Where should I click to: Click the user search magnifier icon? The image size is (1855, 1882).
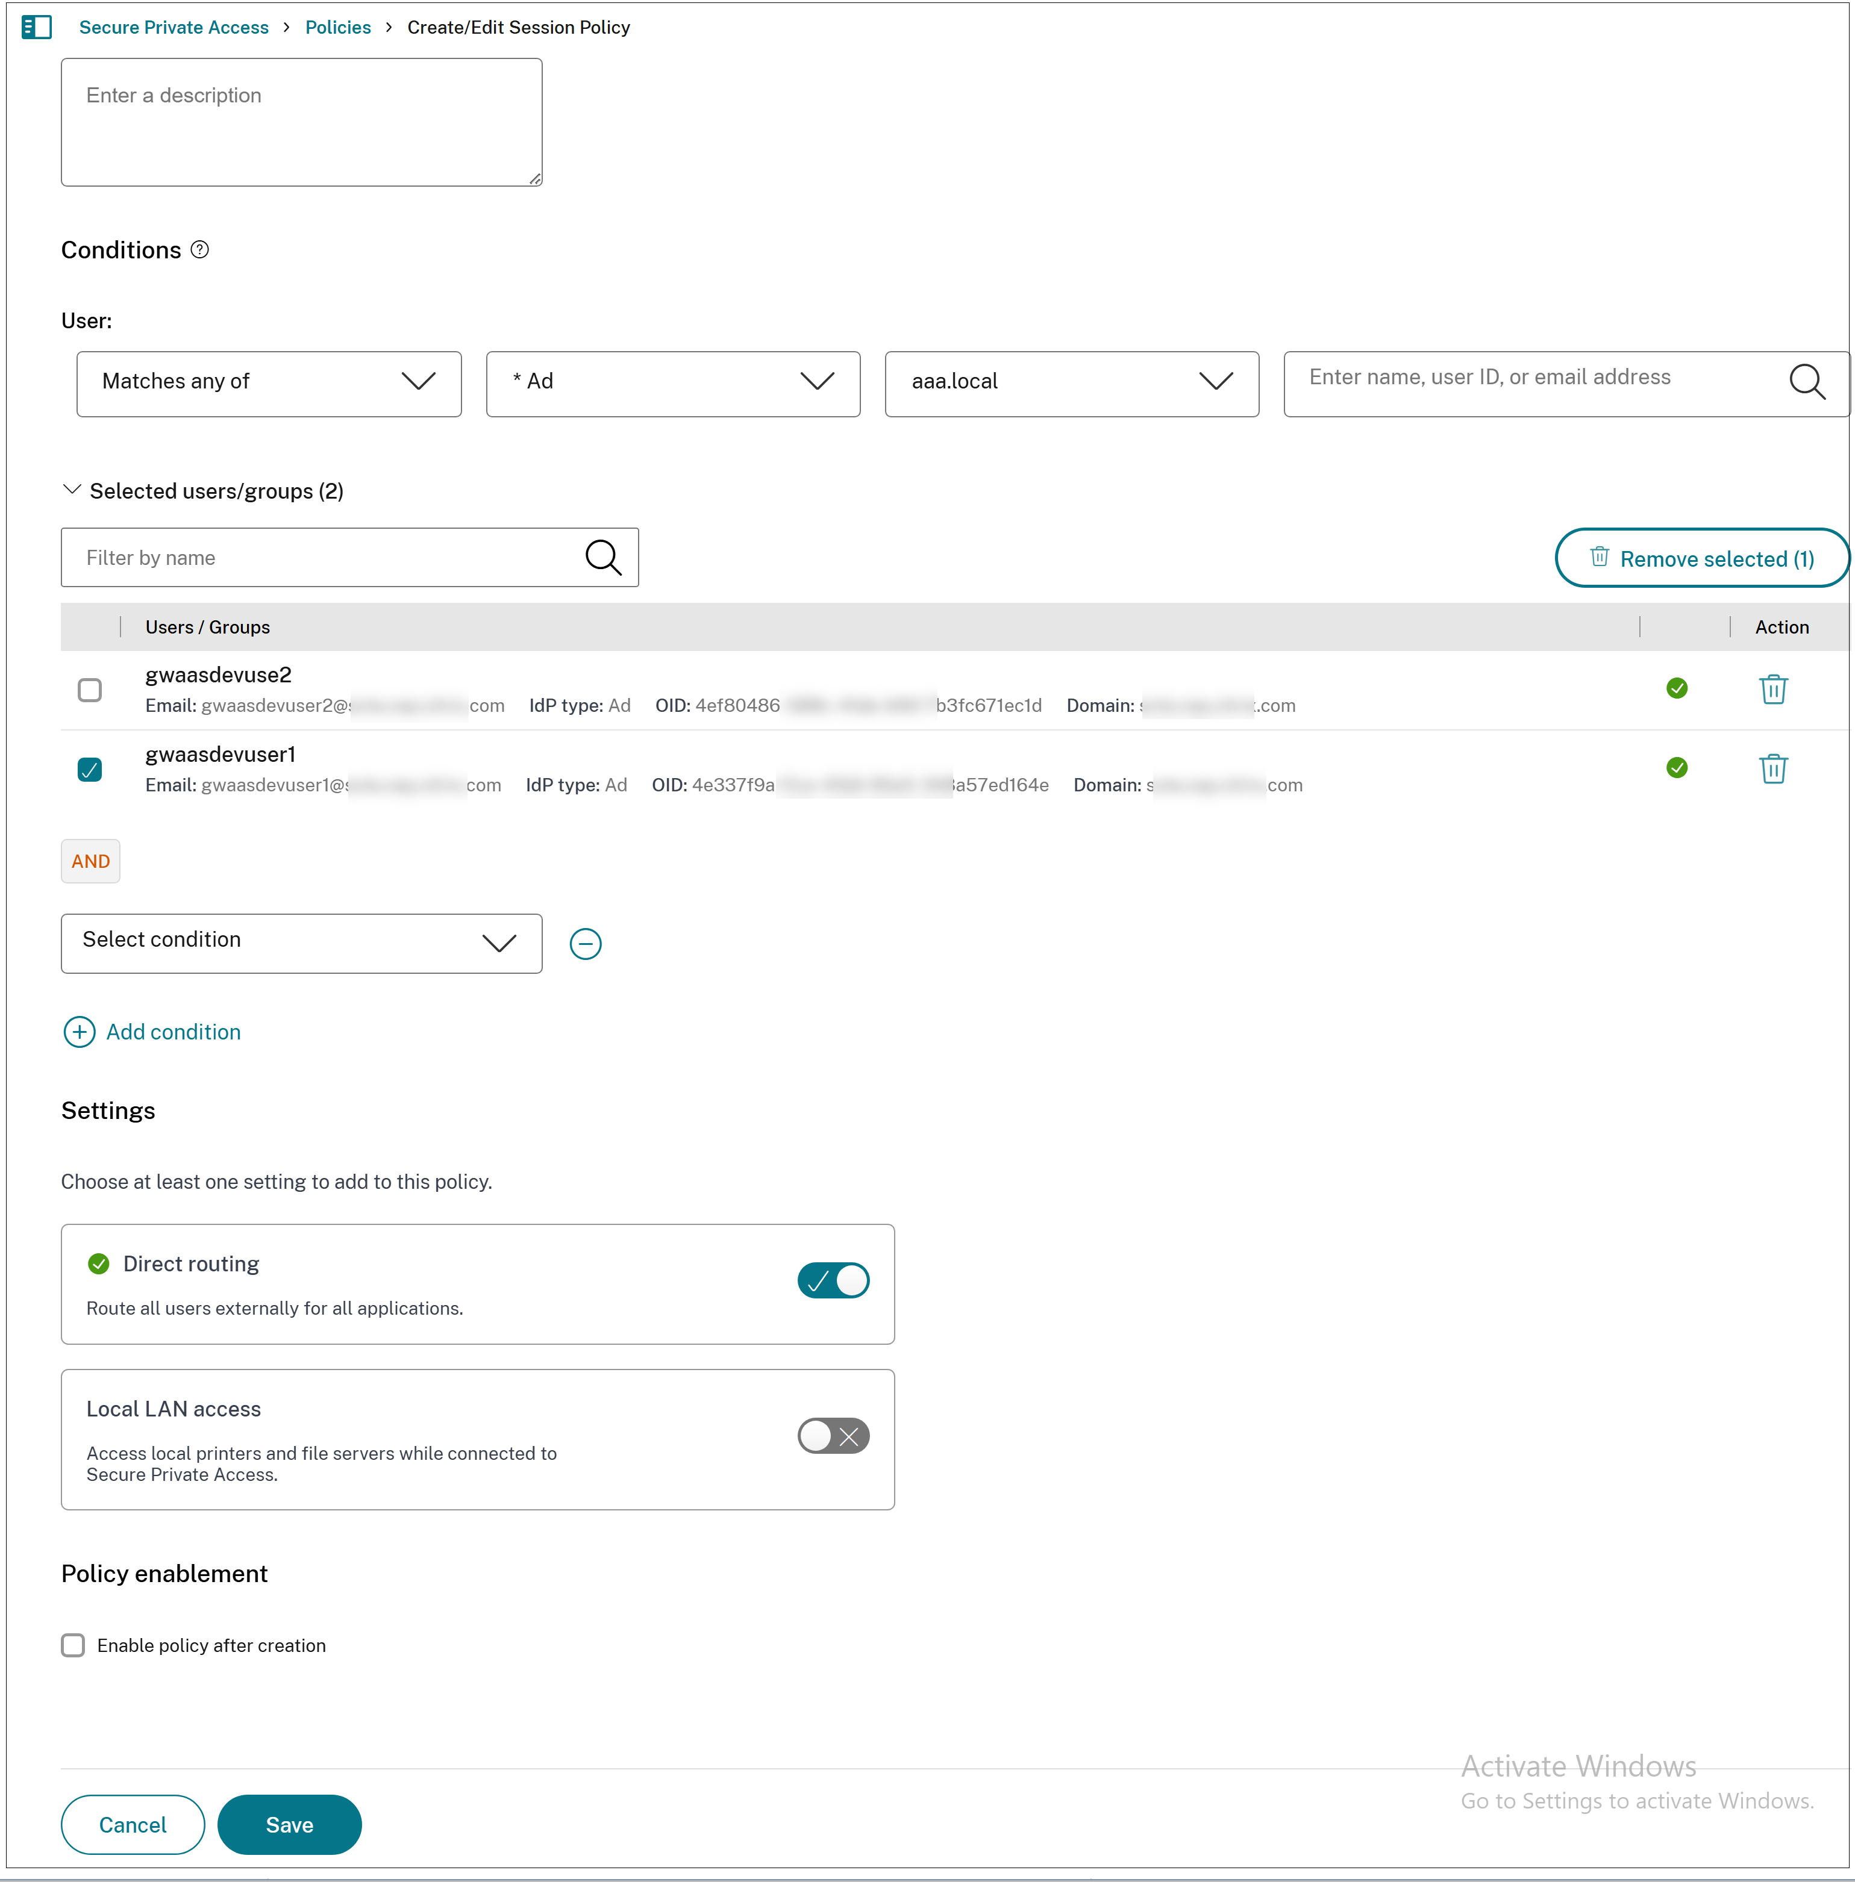[x=1806, y=381]
